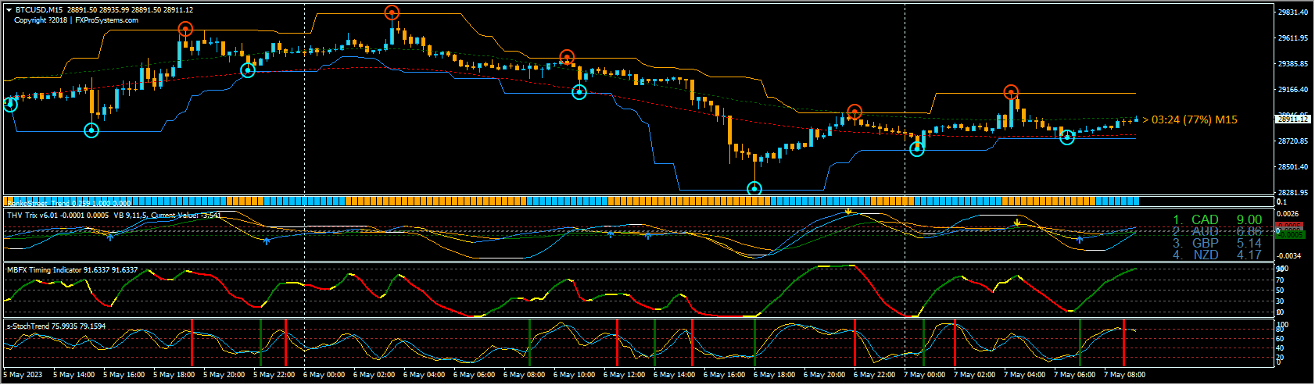Screen dimensions: 1315x385
Task: Select the MBFX Timing Indicator label
Action: [x=72, y=270]
